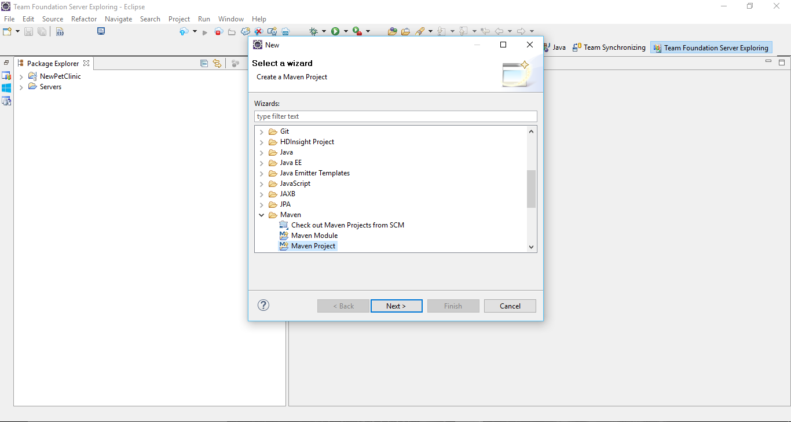The image size is (791, 422).
Task: Open the Refactor menu
Action: (x=84, y=19)
